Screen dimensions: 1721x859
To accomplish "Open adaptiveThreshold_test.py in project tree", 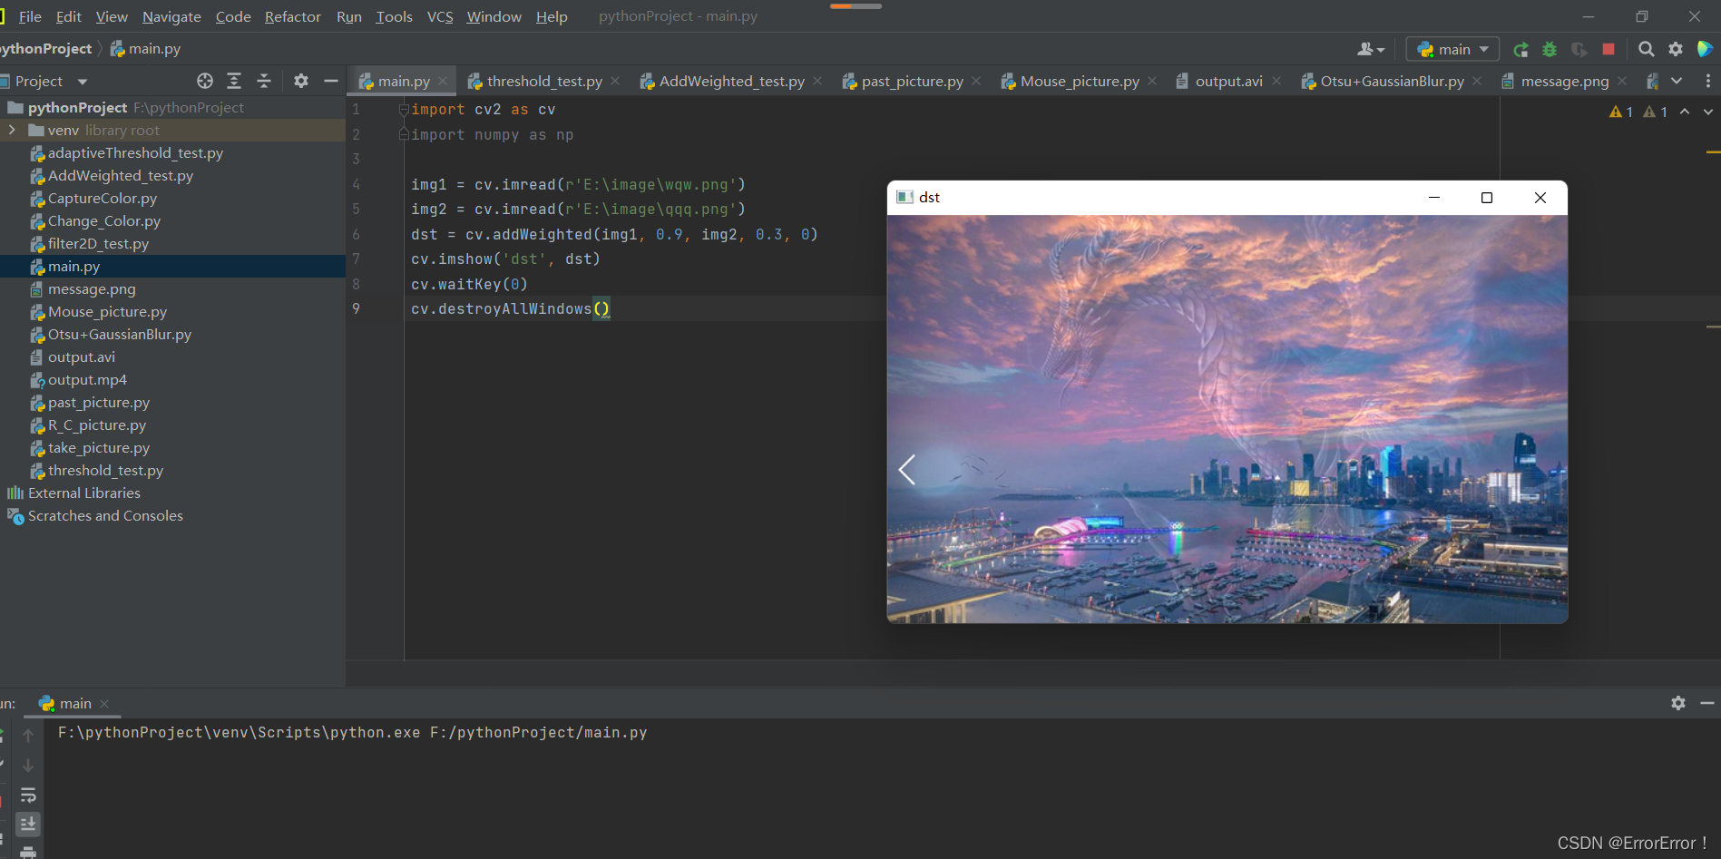I will [x=135, y=152].
